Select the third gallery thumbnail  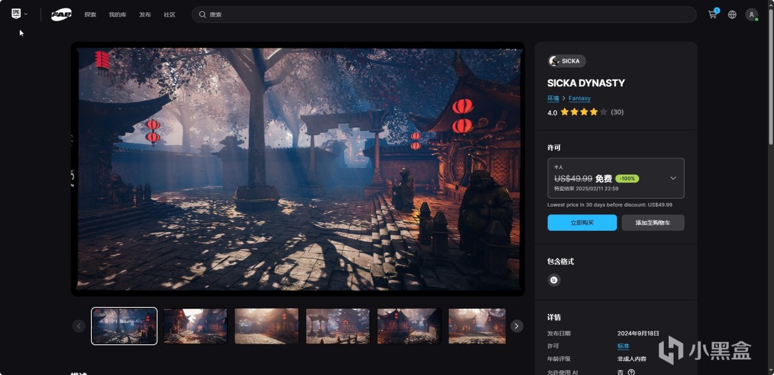[267, 326]
